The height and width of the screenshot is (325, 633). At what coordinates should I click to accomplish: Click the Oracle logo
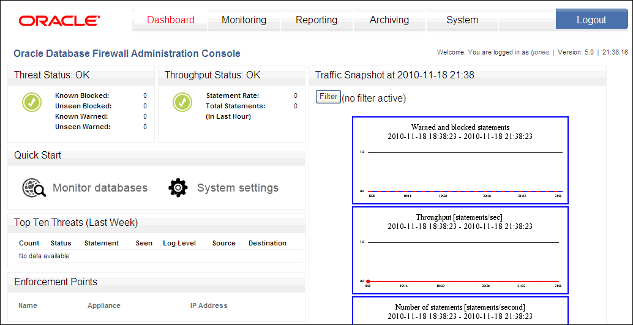(59, 21)
